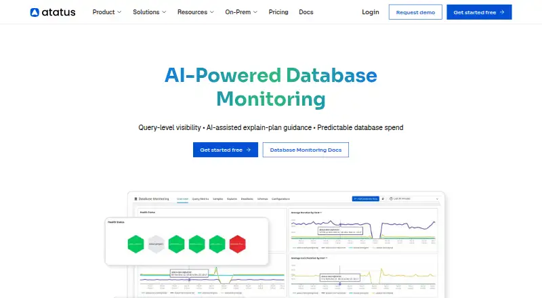The width and height of the screenshot is (542, 298).
Task: Click the AI-Powered Database Monitoring headline
Action: point(271,87)
